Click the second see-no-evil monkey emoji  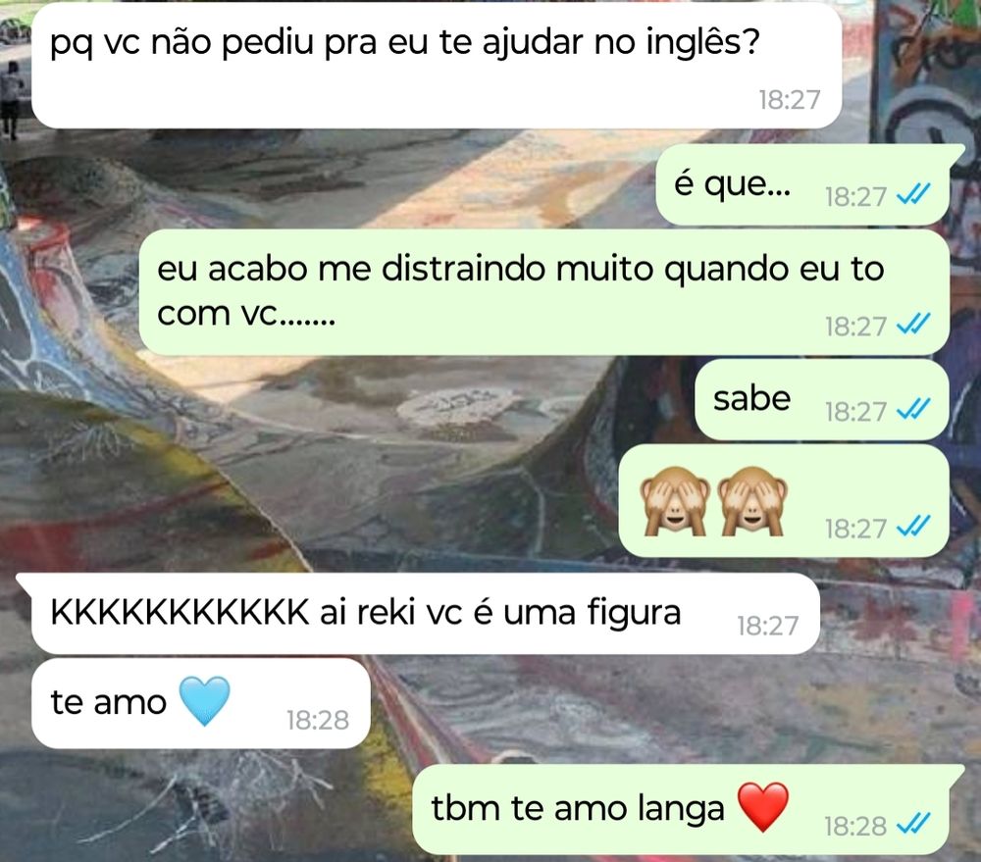pos(752,501)
